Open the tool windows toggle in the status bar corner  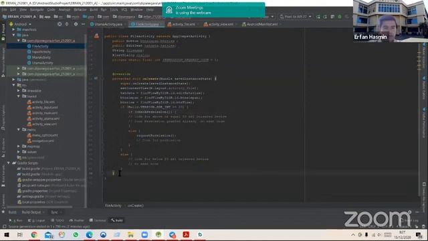click(x=4, y=226)
